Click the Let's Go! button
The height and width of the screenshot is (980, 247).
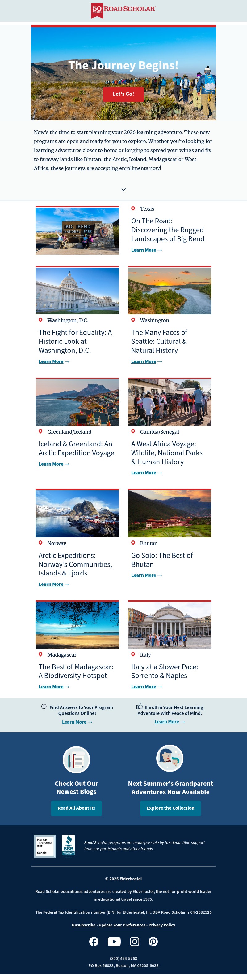(123, 94)
